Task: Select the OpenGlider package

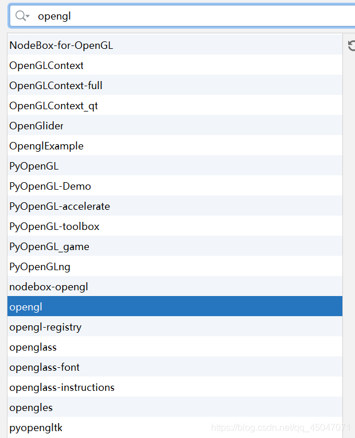Action: click(37, 126)
